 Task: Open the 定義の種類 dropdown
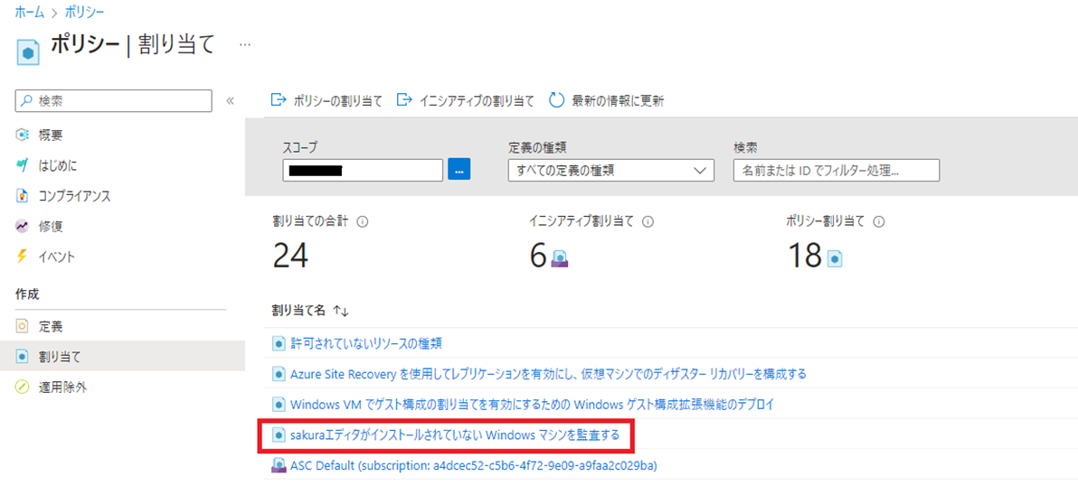point(611,170)
